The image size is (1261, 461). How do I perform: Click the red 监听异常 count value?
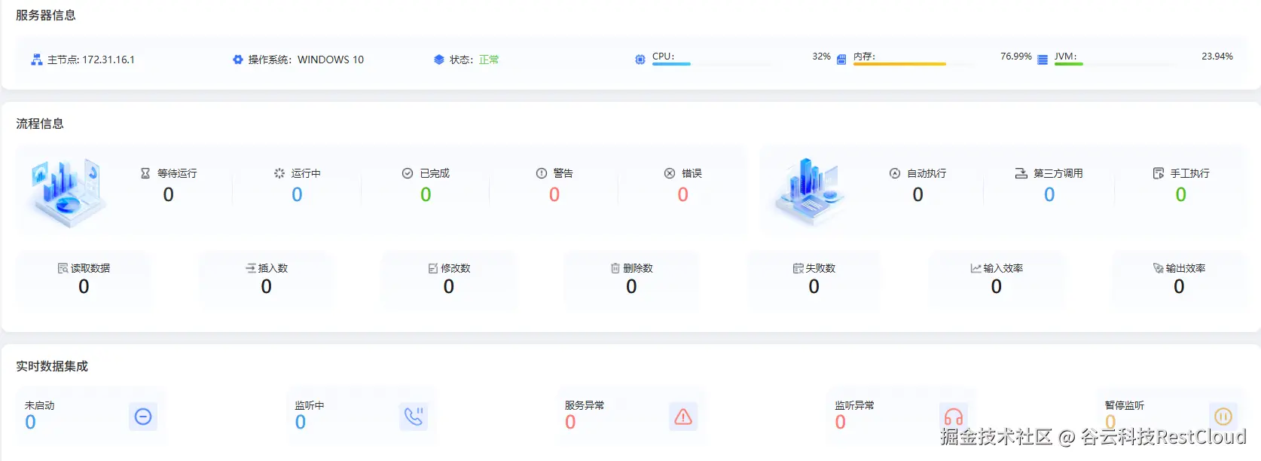[x=841, y=423]
